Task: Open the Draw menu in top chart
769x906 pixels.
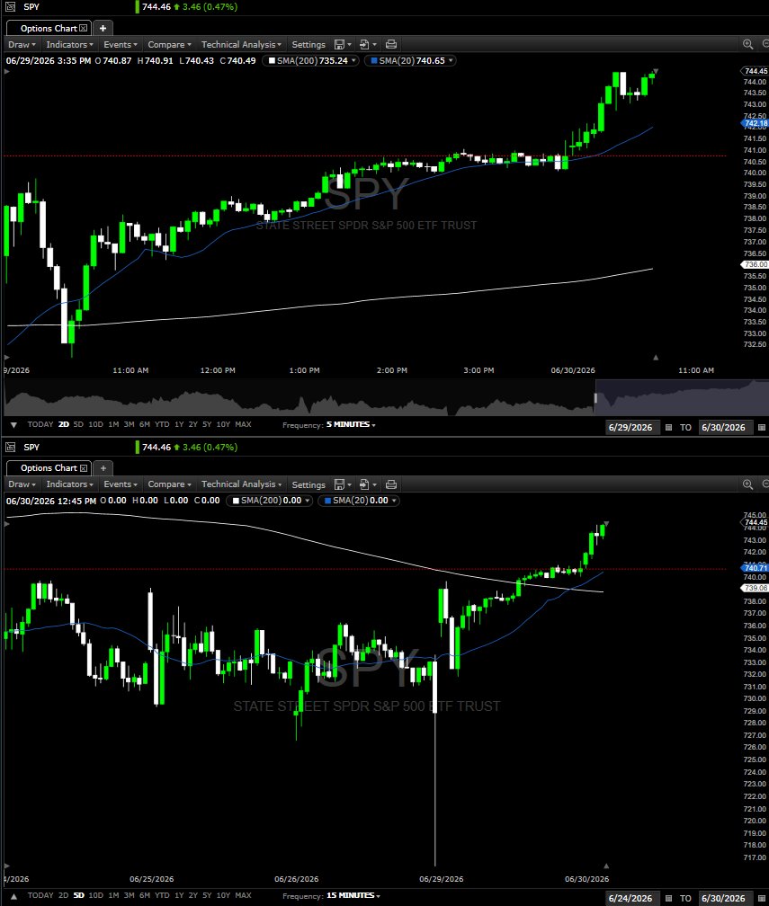Action: [x=22, y=45]
